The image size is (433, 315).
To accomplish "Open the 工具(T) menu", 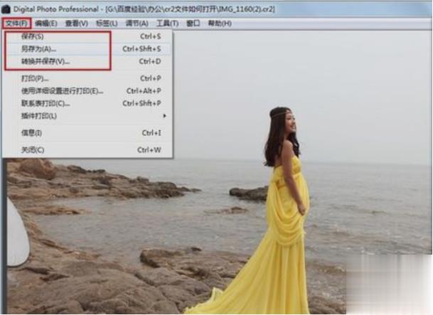I will pyautogui.click(x=167, y=23).
